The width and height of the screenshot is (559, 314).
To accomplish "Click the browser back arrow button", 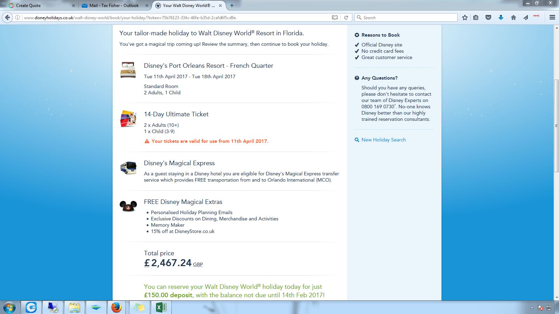I will [x=8, y=17].
